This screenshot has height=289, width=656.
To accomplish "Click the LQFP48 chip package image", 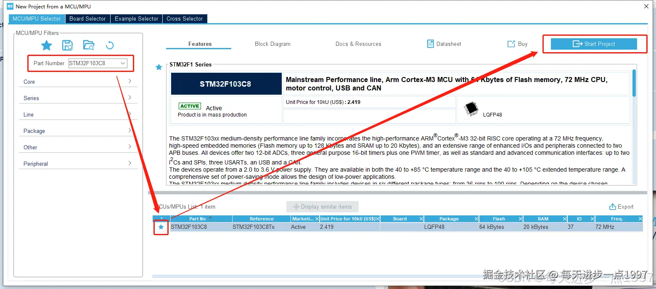I will click(x=471, y=109).
